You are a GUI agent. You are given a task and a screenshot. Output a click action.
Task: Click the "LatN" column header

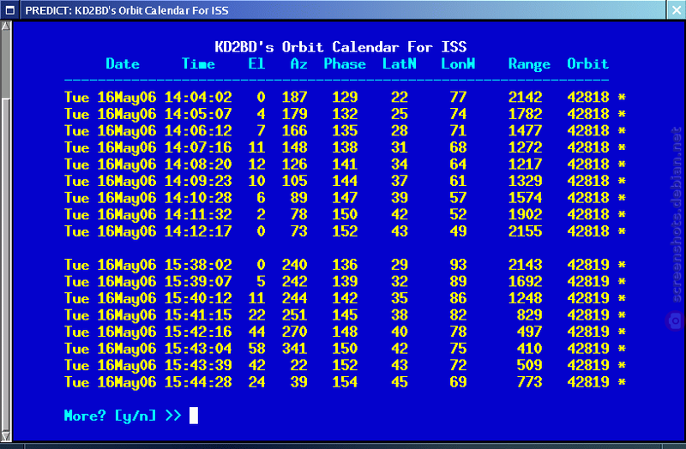tap(400, 63)
